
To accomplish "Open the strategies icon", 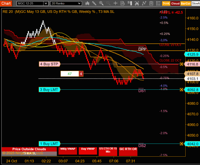I will [x=151, y=3].
